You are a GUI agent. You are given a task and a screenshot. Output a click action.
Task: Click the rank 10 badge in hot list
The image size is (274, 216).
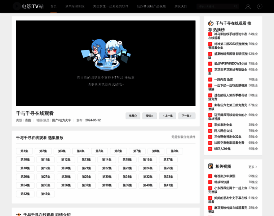(210, 115)
